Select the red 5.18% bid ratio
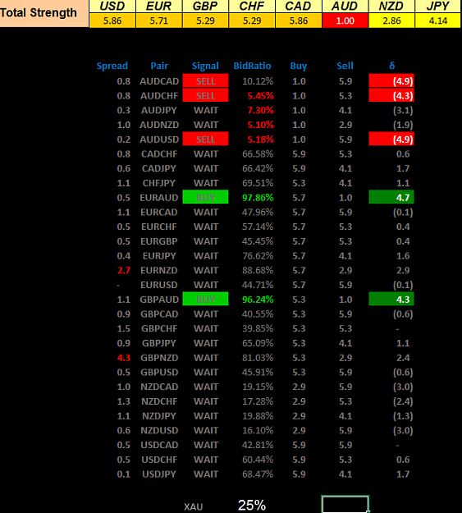 click(260, 140)
